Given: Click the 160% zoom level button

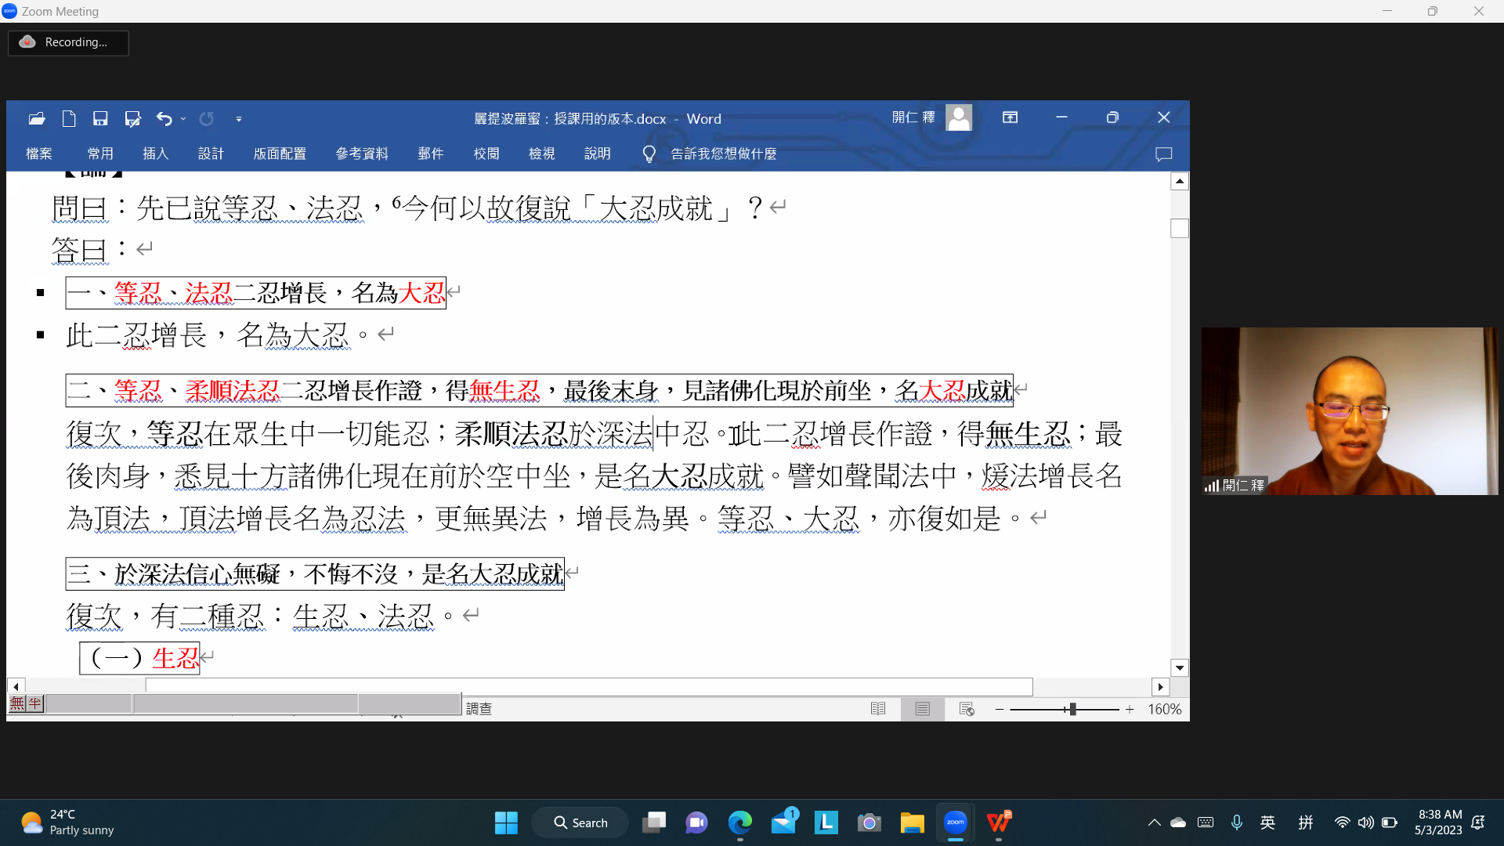Looking at the screenshot, I should (1165, 709).
